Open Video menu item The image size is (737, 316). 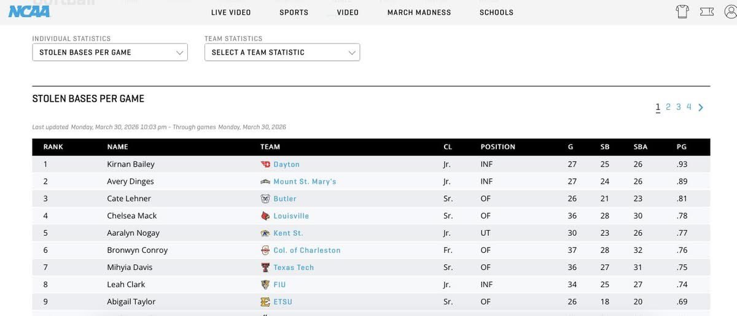click(348, 12)
